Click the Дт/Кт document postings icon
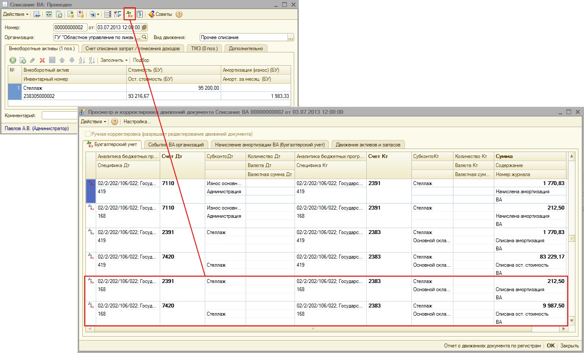The height and width of the screenshot is (353, 584). pyautogui.click(x=129, y=14)
